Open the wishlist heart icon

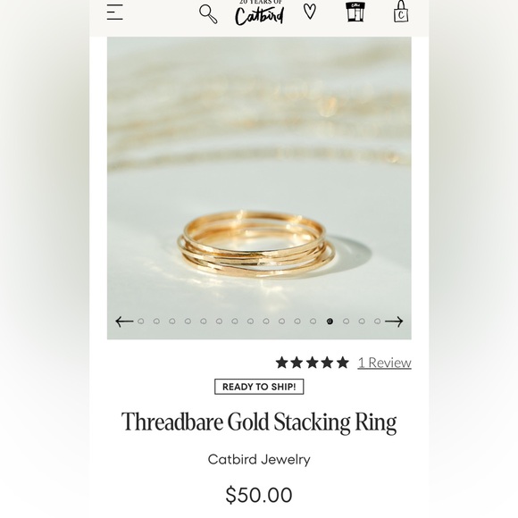310,12
